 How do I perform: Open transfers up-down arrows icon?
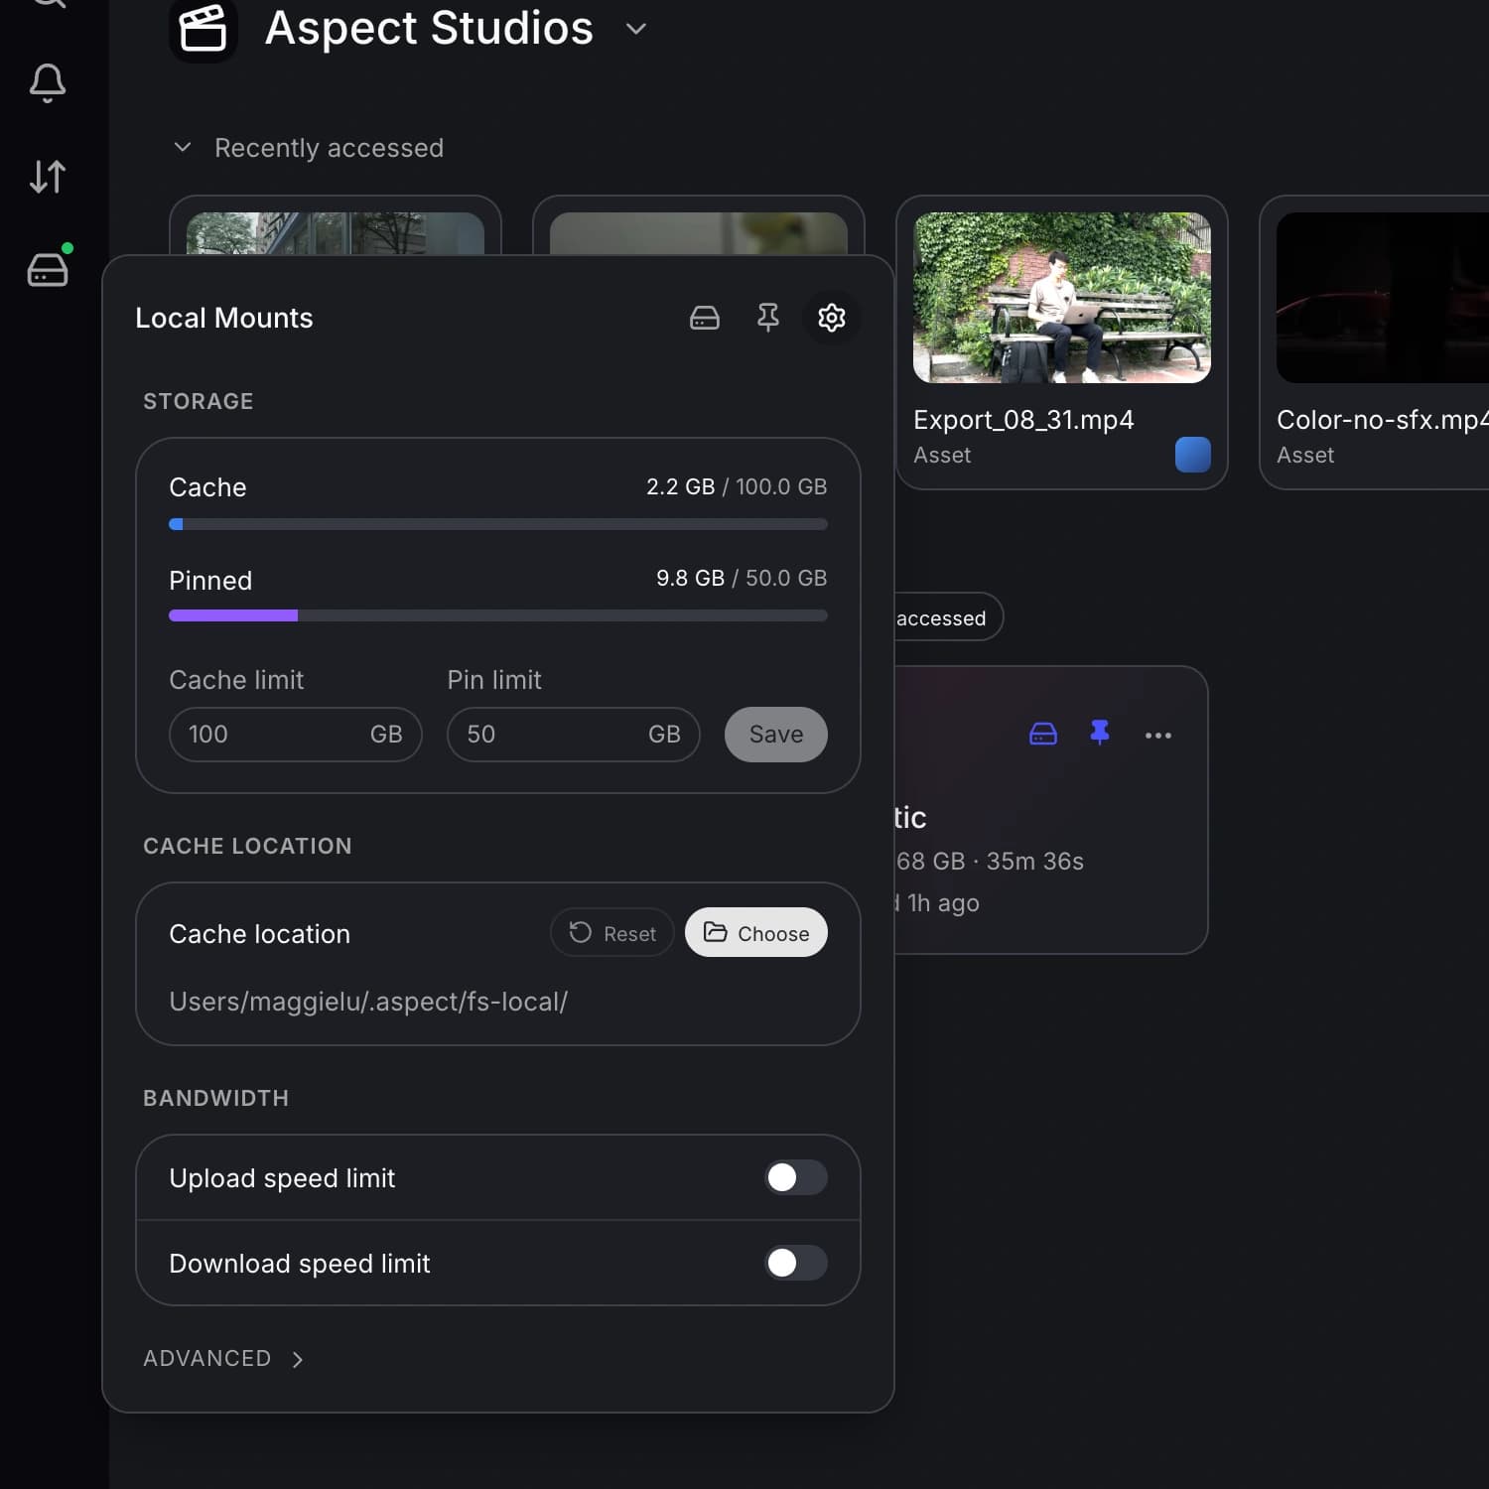pos(48,177)
